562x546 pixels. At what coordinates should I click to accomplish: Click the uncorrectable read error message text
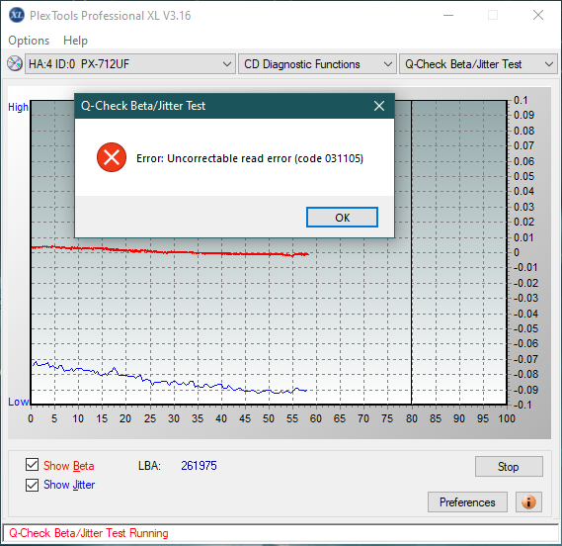pyautogui.click(x=250, y=158)
